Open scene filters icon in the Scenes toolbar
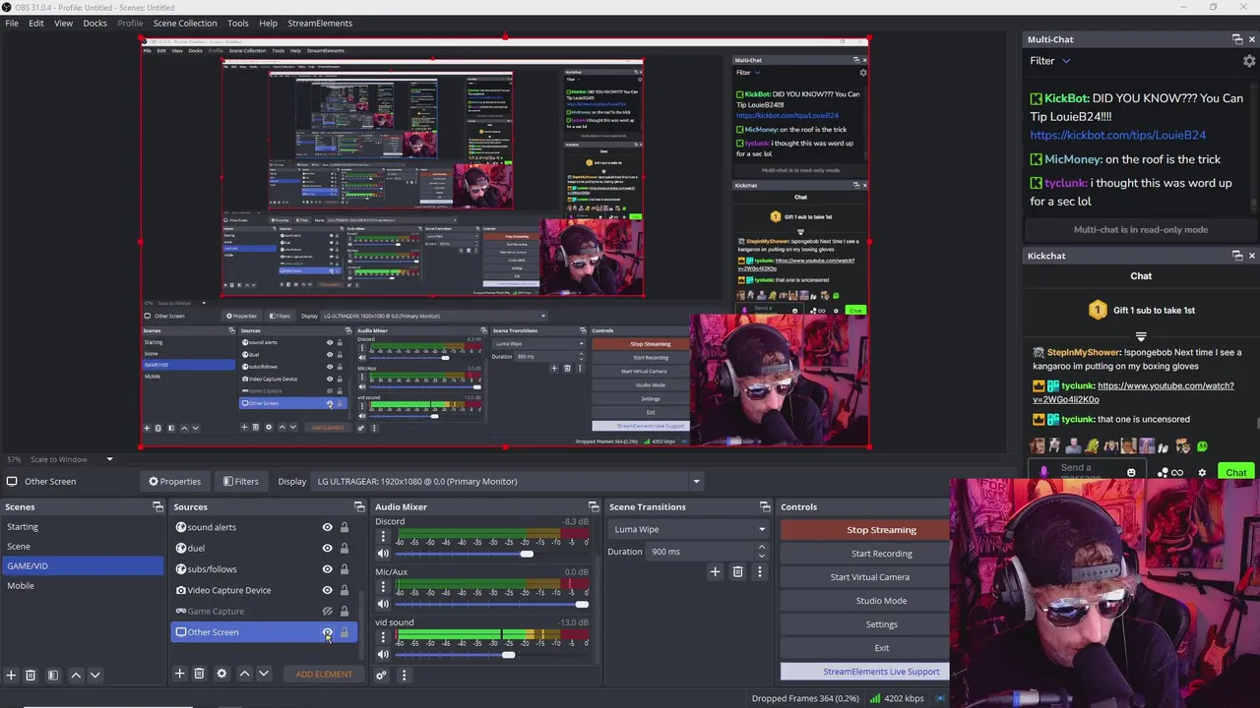Viewport: 1260px width, 708px height. tap(53, 675)
